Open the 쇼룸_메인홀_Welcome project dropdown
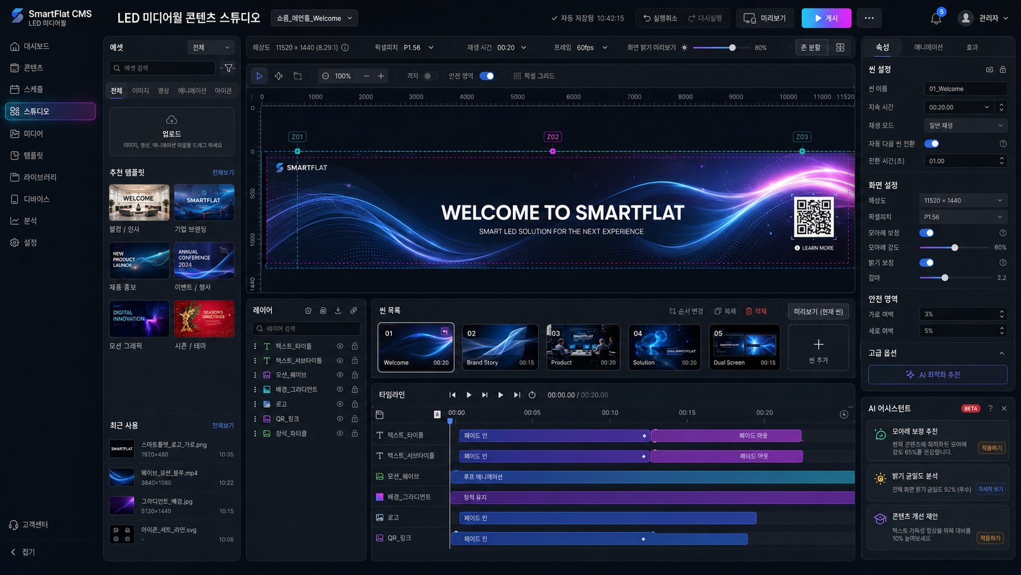This screenshot has width=1021, height=575. (x=314, y=18)
